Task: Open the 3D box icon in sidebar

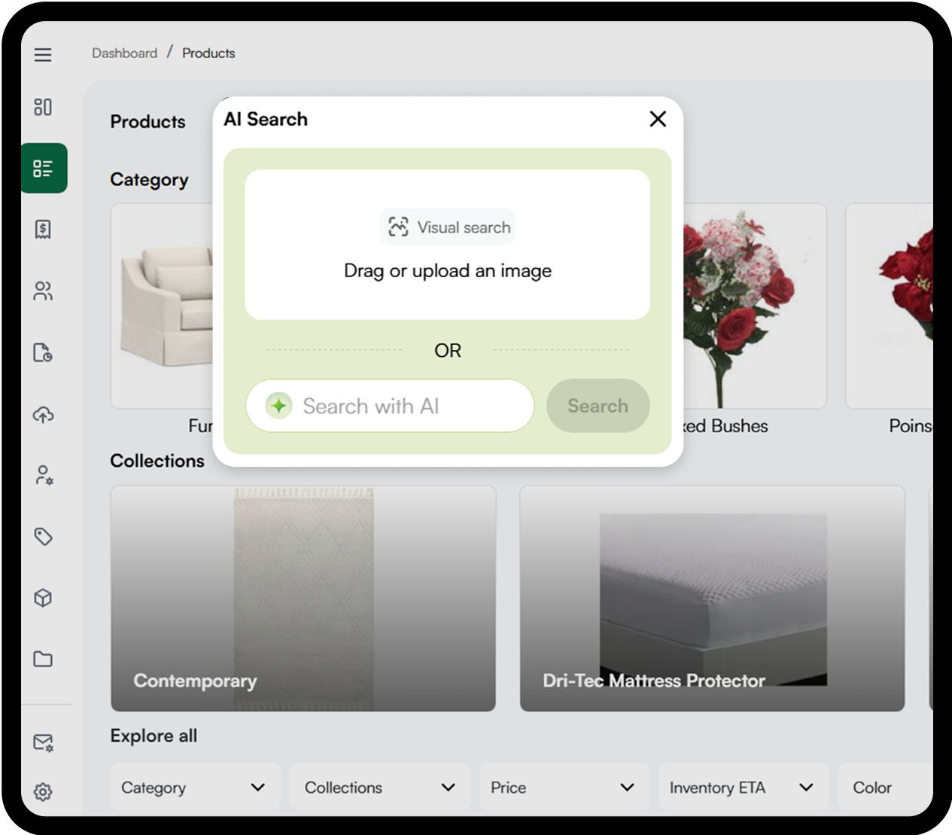Action: click(43, 598)
